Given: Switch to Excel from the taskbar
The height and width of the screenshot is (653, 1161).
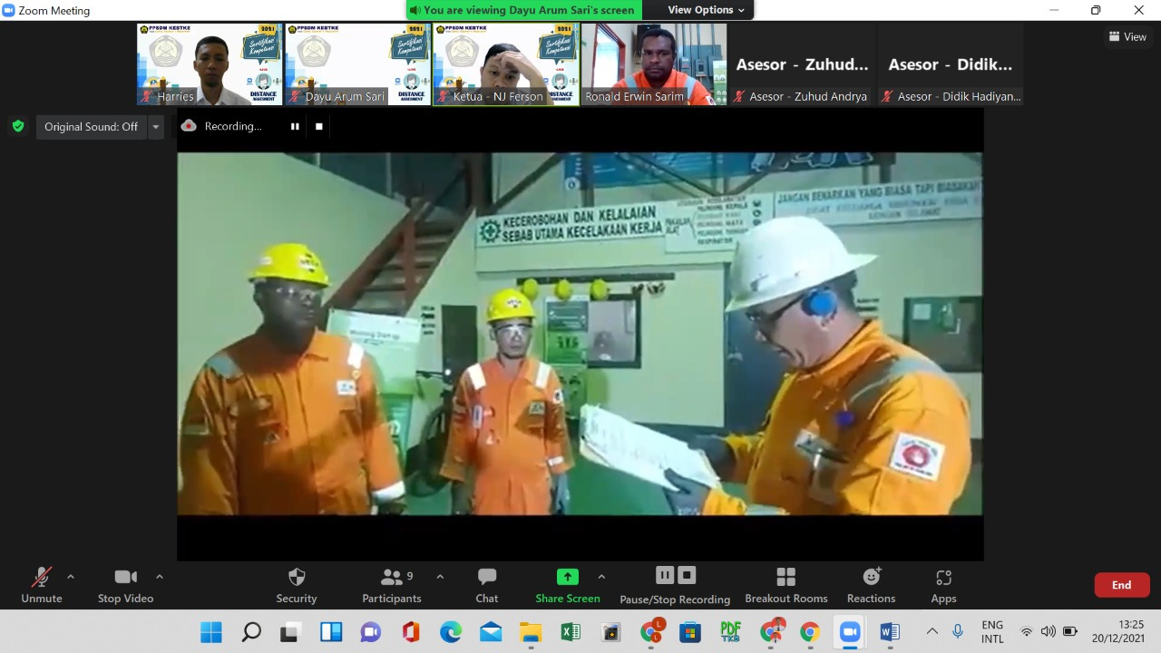Looking at the screenshot, I should pyautogui.click(x=571, y=632).
